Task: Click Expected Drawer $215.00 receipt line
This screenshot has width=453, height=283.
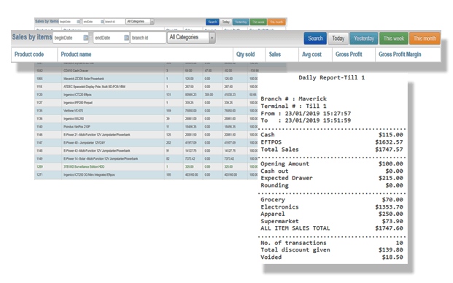Action: [x=332, y=178]
